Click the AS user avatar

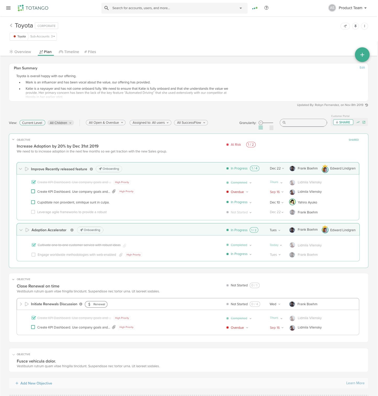(x=332, y=8)
